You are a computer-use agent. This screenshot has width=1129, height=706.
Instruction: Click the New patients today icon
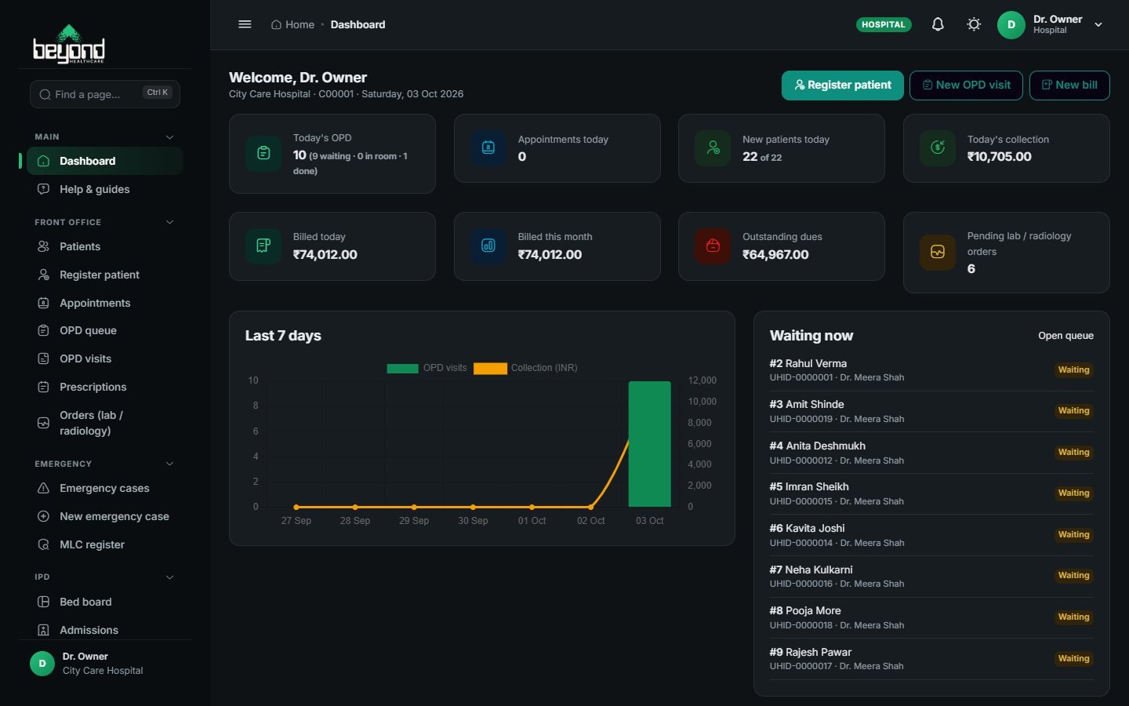pyautogui.click(x=713, y=147)
